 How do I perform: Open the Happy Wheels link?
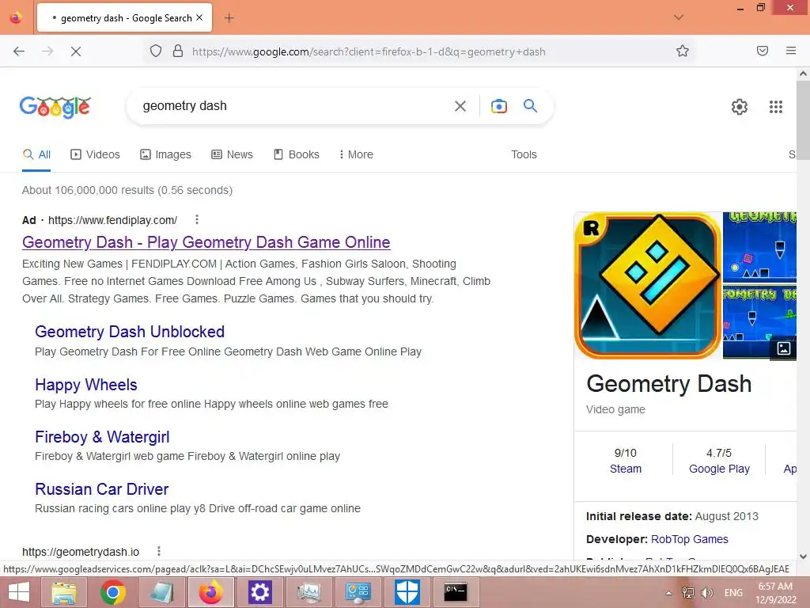[x=86, y=385]
